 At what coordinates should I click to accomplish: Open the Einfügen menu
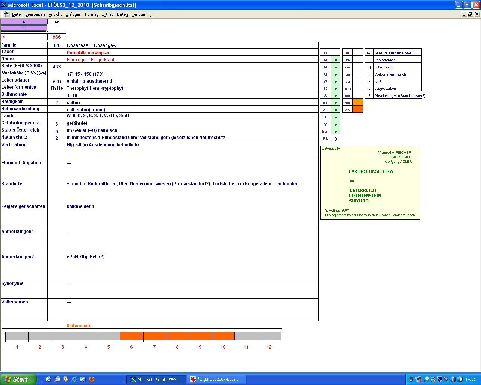pos(73,14)
